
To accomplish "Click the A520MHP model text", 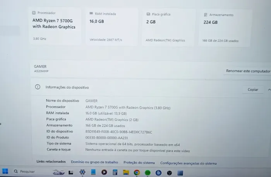I will [41, 71].
